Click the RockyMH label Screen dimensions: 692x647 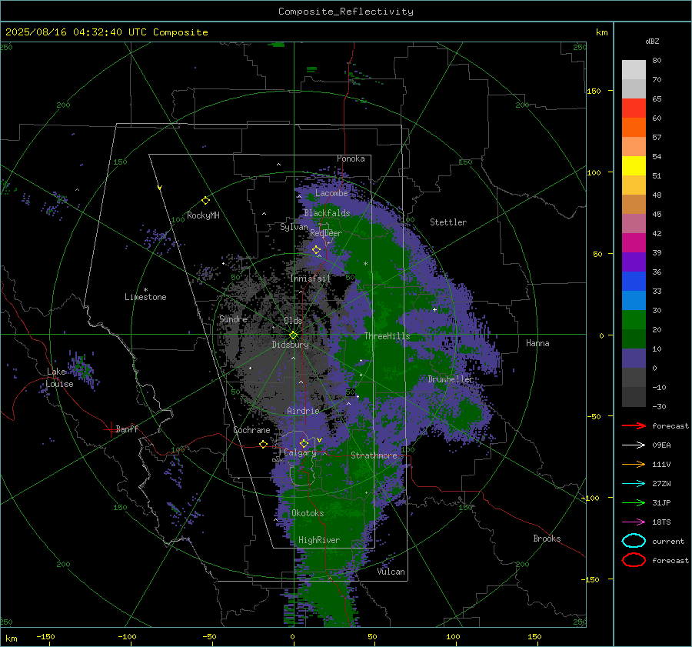click(203, 215)
